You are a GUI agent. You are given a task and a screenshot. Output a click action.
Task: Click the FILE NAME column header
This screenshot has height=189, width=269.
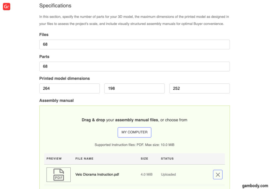84,158
